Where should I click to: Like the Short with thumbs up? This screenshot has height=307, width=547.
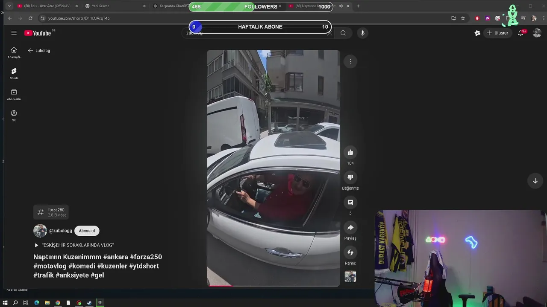(350, 153)
